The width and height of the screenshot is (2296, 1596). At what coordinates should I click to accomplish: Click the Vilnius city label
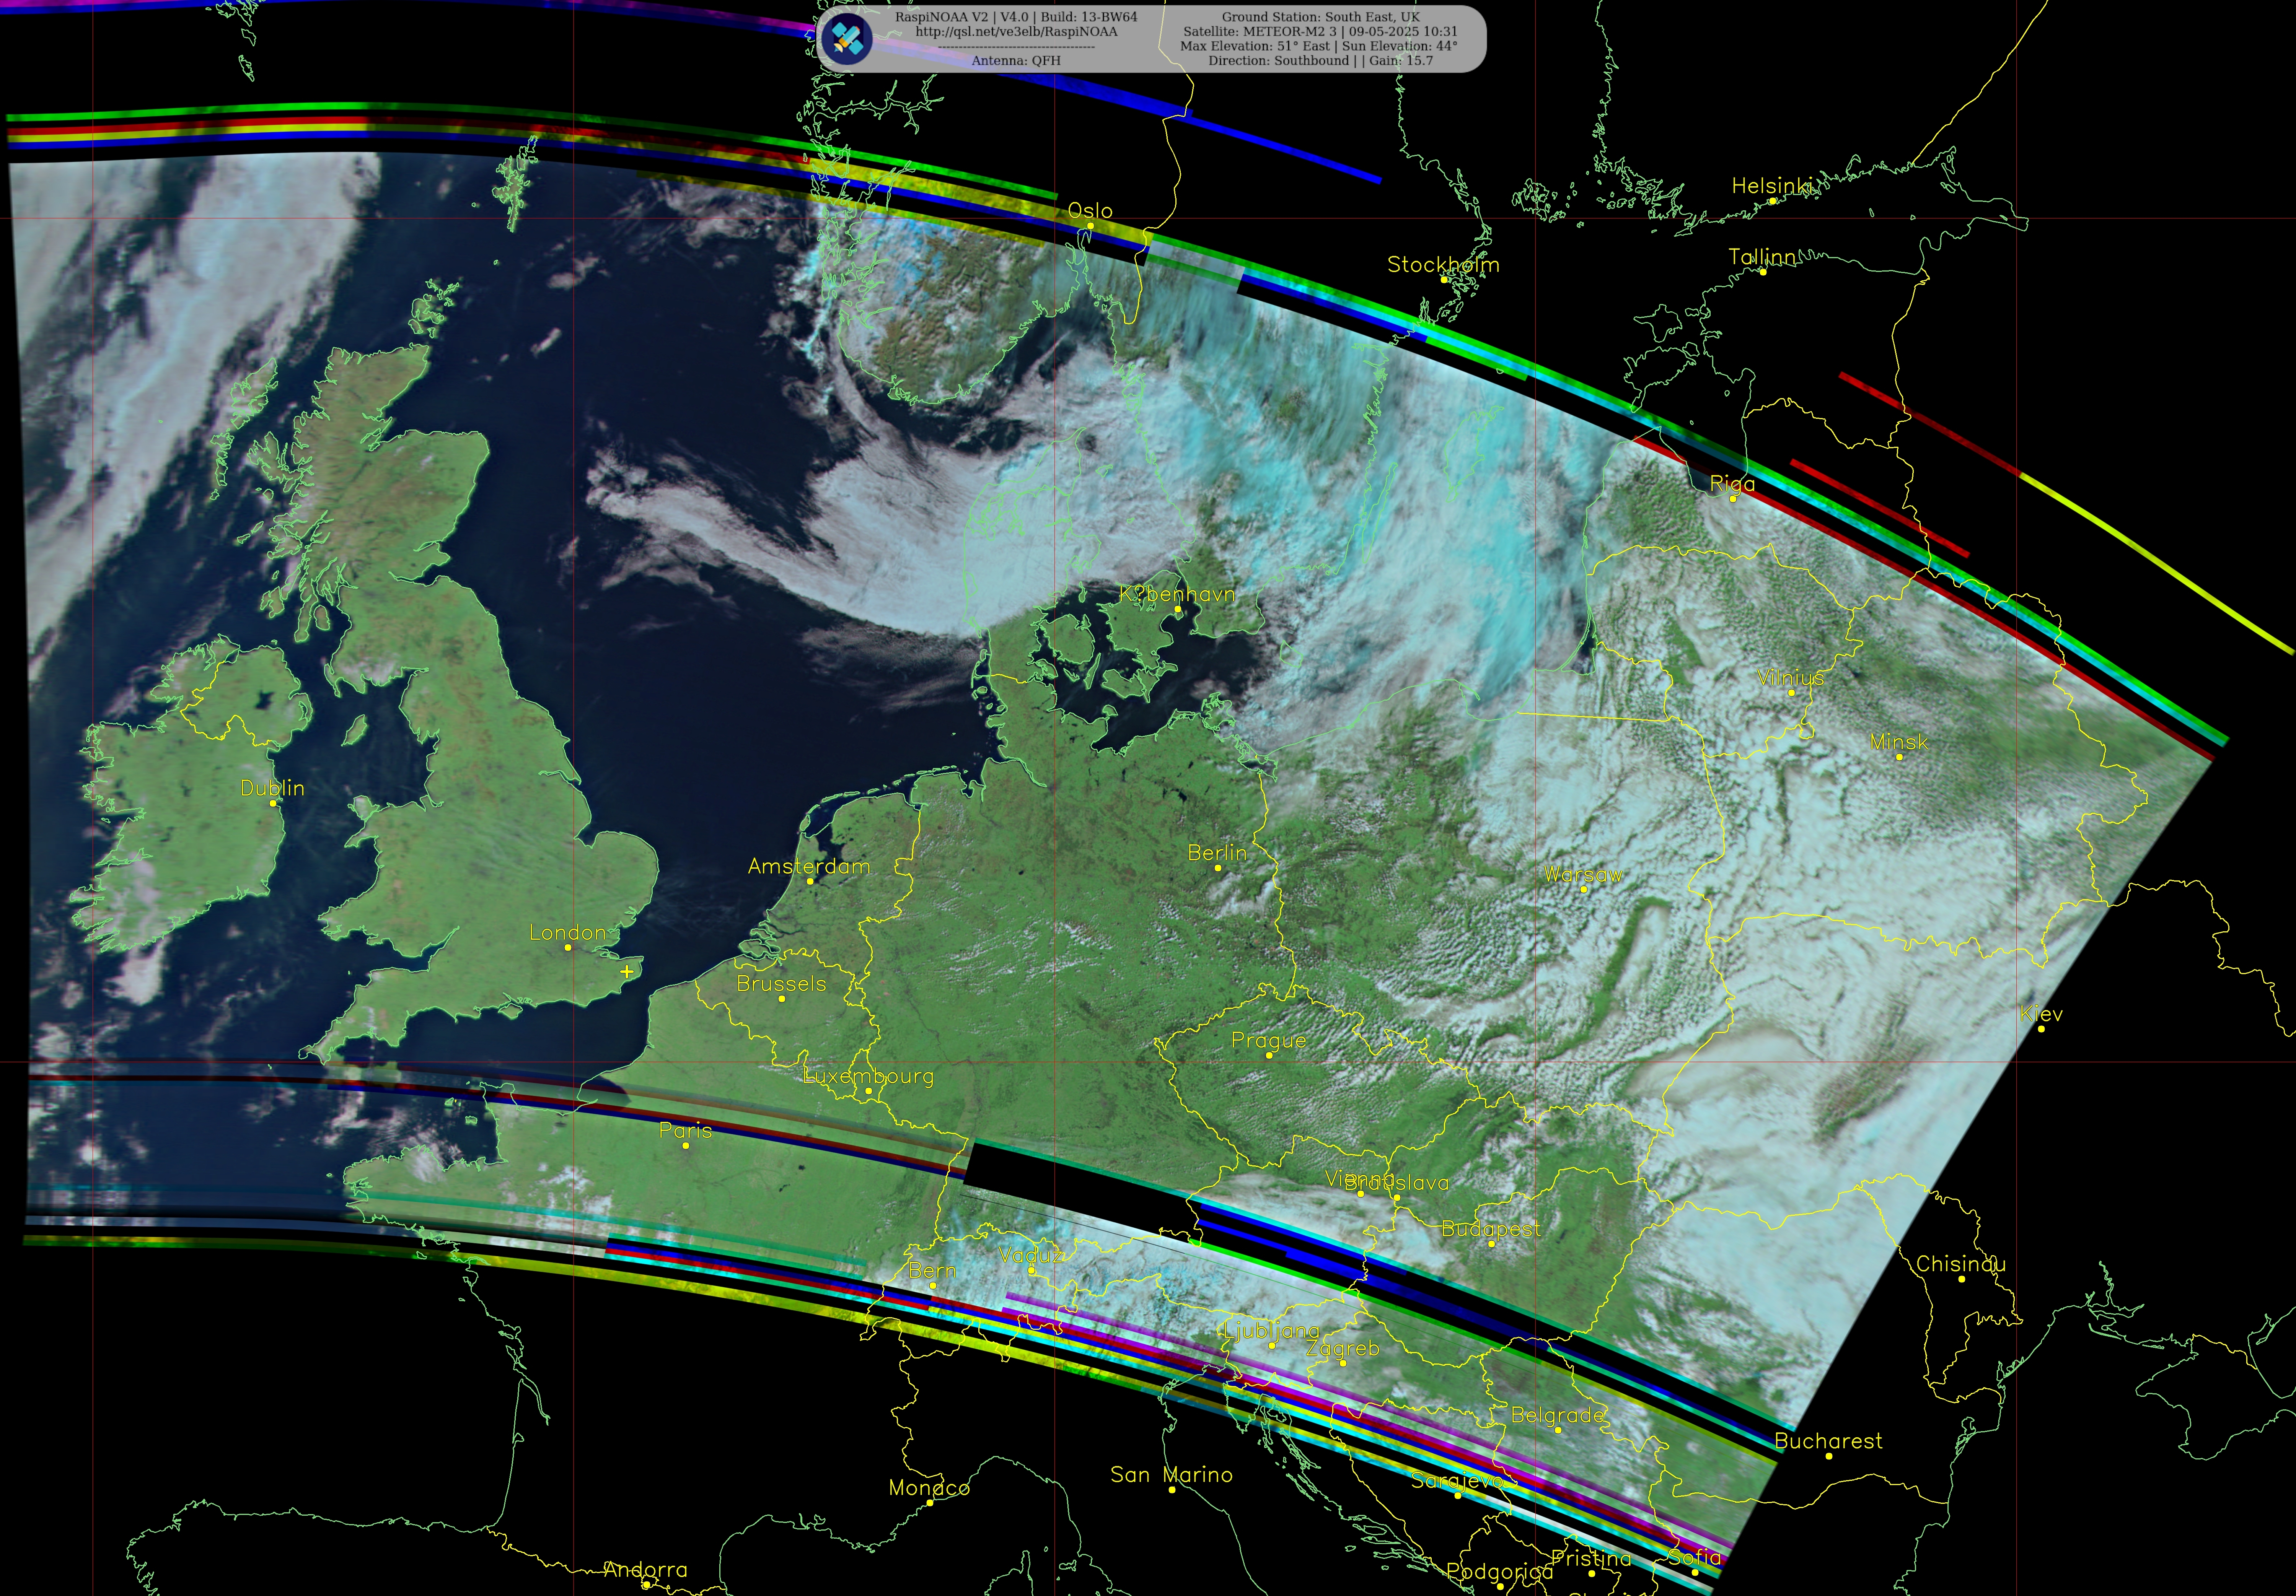point(1791,678)
